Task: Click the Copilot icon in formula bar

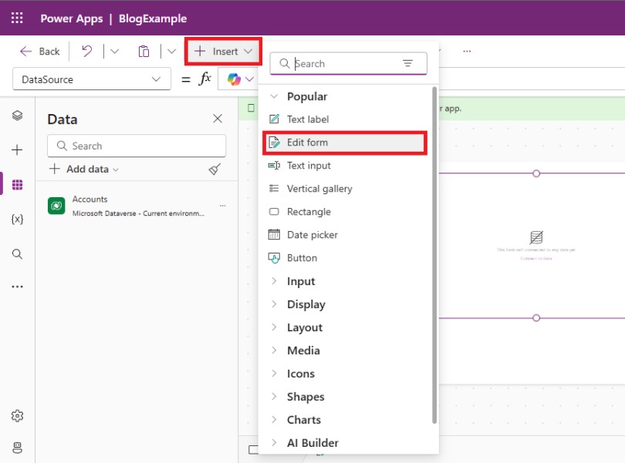Action: 234,79
